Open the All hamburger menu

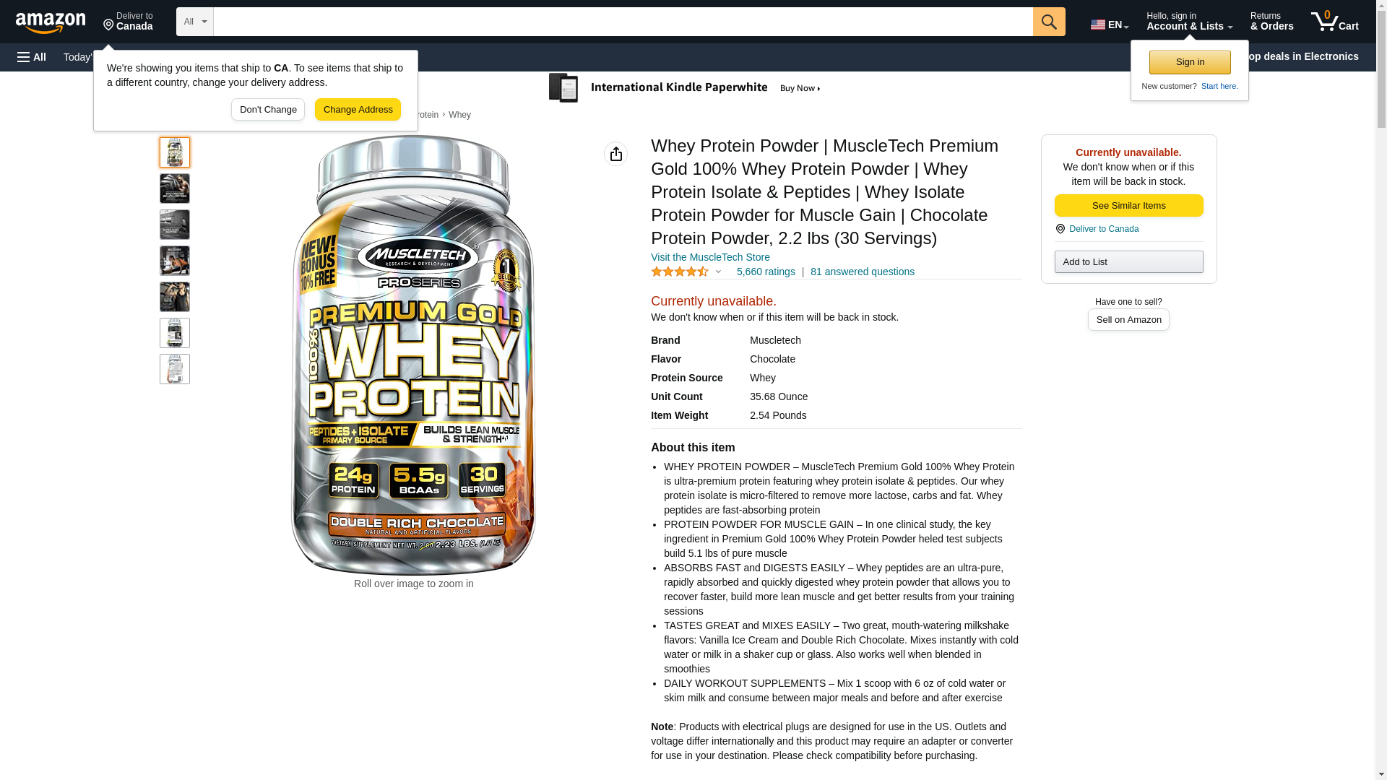(x=32, y=57)
